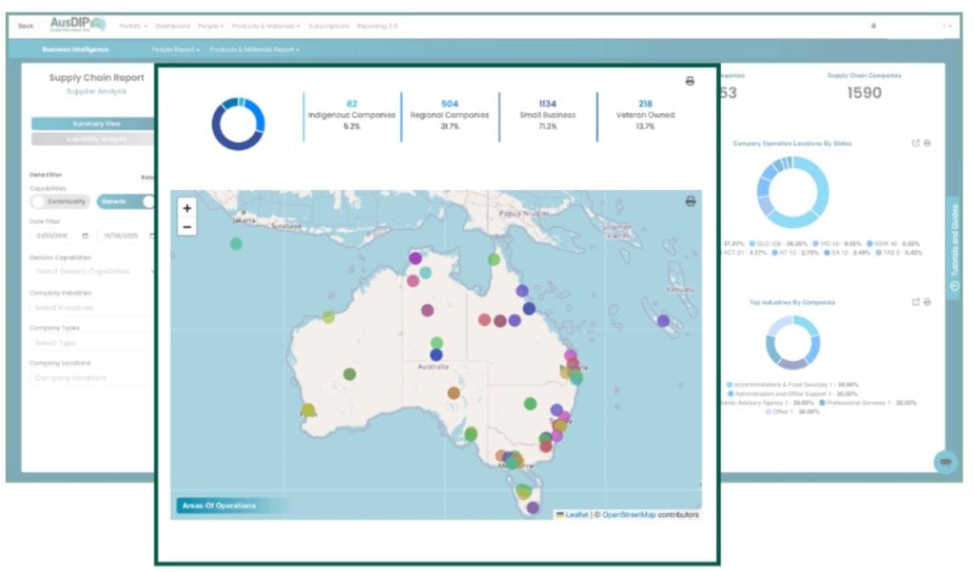Image resolution: width=974 pixels, height=572 pixels.
Task: Zoom out on the Australia map
Action: [186, 226]
